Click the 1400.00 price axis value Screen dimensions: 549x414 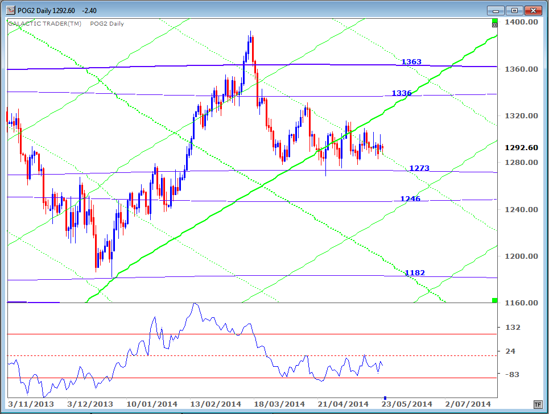click(521, 22)
